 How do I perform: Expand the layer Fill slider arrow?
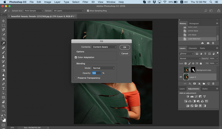pos(217,63)
